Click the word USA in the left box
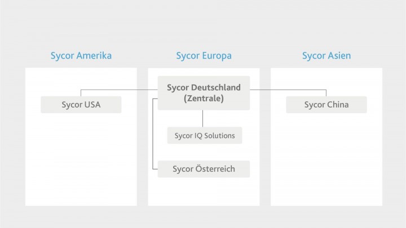Image resolution: width=406 pixels, height=228 pixels. (92, 105)
